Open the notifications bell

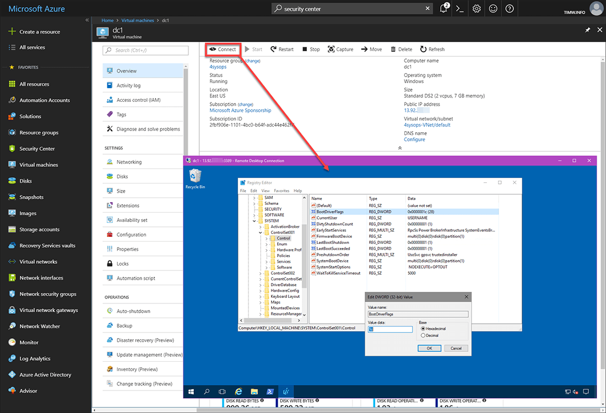[443, 8]
